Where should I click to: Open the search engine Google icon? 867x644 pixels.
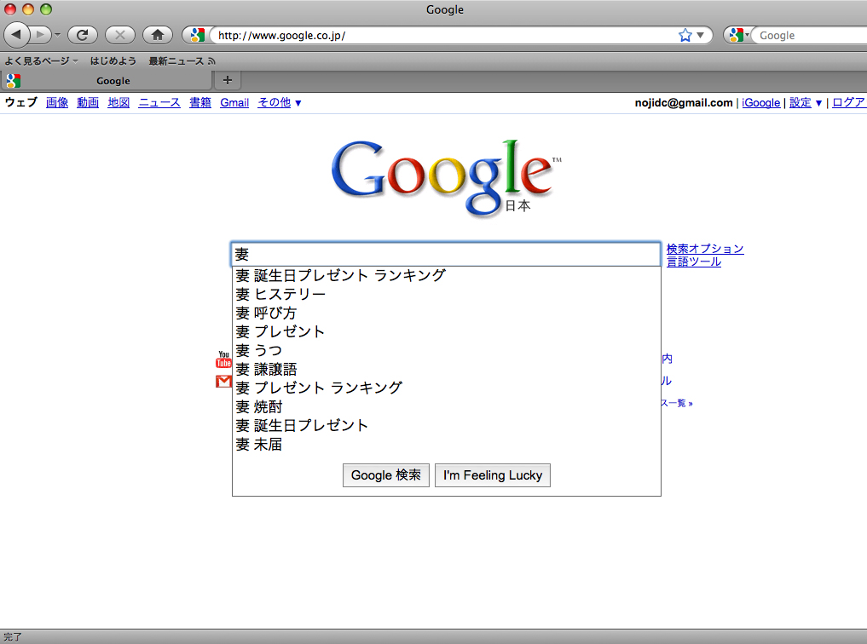point(736,35)
